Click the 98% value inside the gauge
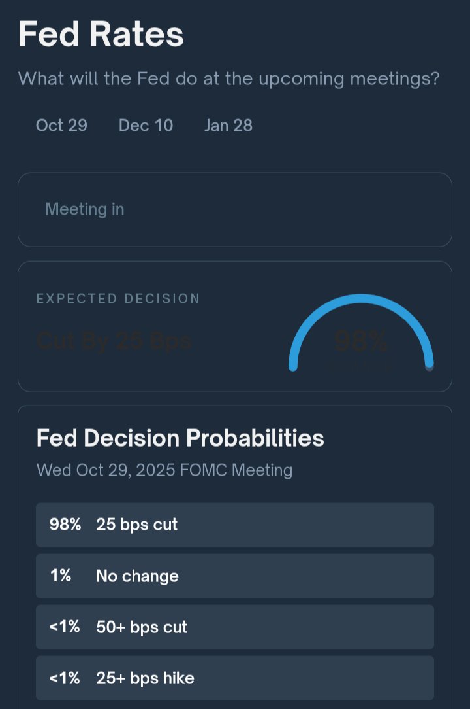The image size is (470, 709). (x=361, y=341)
